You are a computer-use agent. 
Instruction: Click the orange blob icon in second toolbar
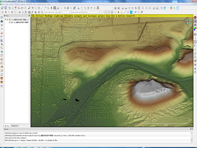(118, 12)
